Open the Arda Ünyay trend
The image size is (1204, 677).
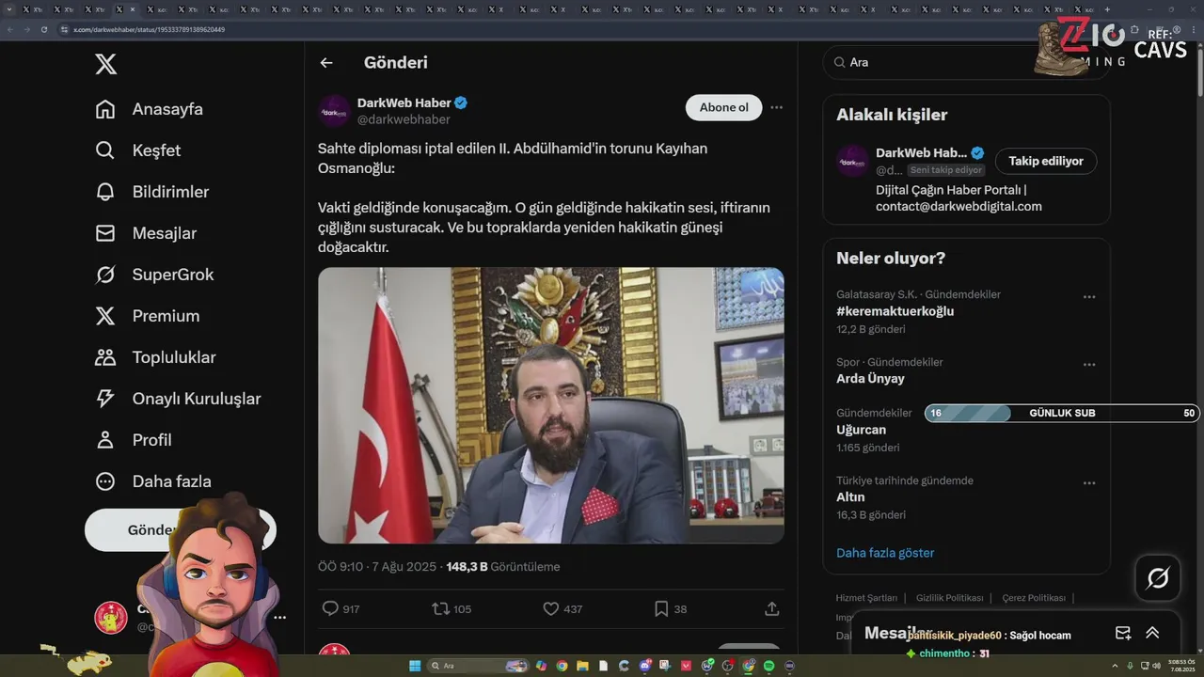pyautogui.click(x=870, y=379)
